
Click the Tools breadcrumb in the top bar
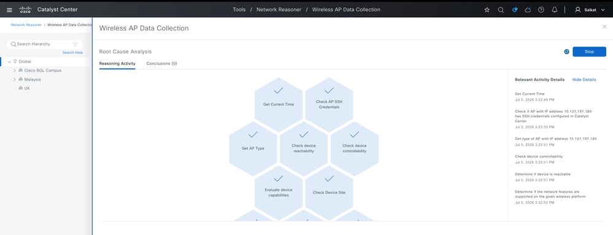point(239,10)
